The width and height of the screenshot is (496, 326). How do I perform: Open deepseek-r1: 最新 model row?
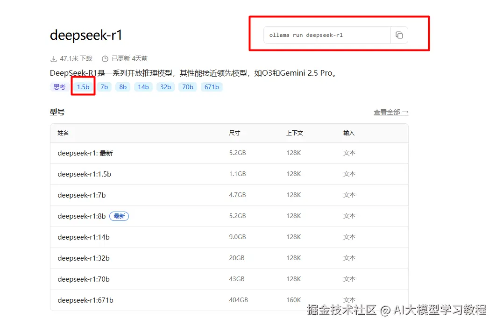tap(229, 153)
